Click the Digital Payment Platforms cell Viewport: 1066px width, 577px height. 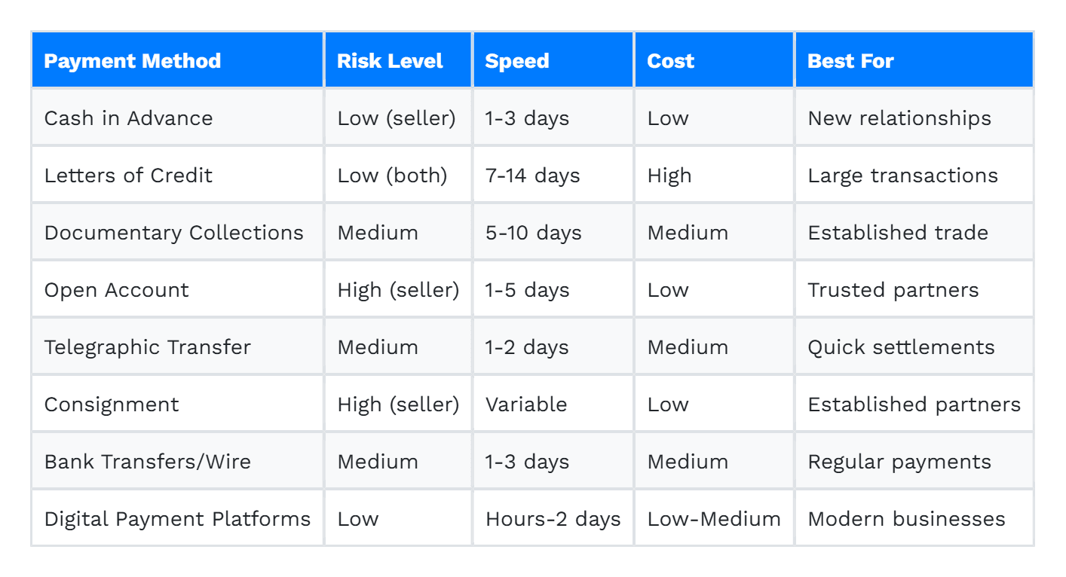coord(178,519)
